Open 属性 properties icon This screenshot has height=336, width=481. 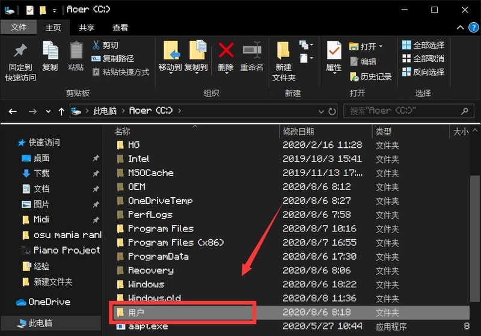pyautogui.click(x=334, y=50)
